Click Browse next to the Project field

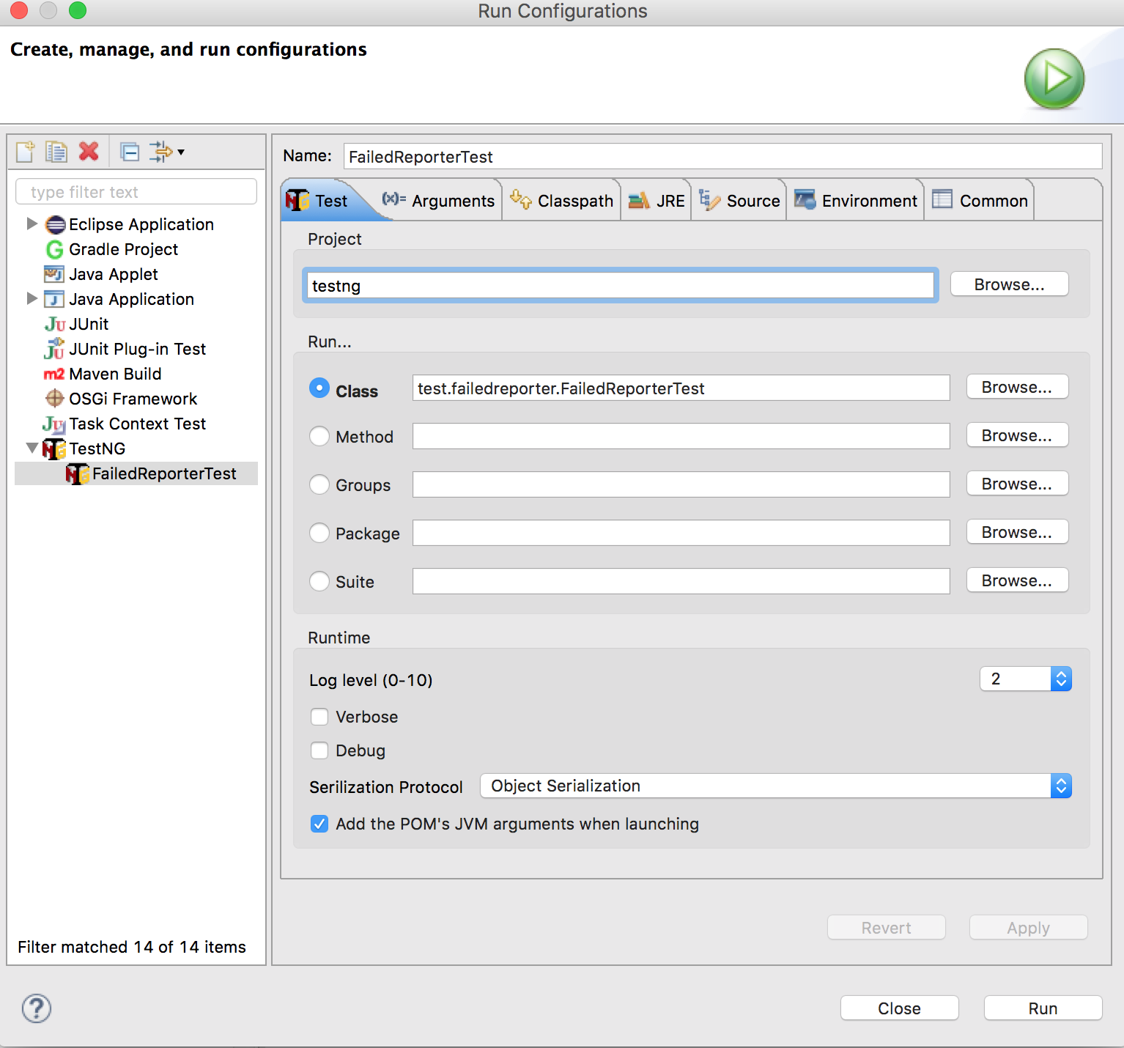[x=1009, y=284]
